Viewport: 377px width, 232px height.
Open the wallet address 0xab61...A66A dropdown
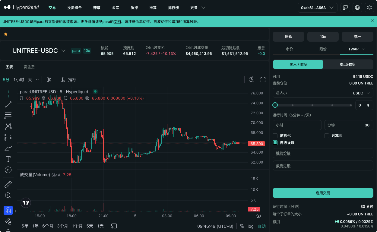(318, 8)
